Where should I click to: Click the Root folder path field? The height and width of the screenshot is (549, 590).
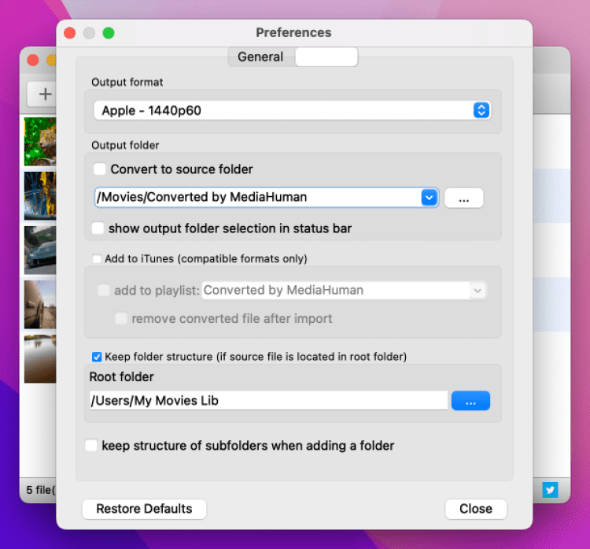[269, 401]
